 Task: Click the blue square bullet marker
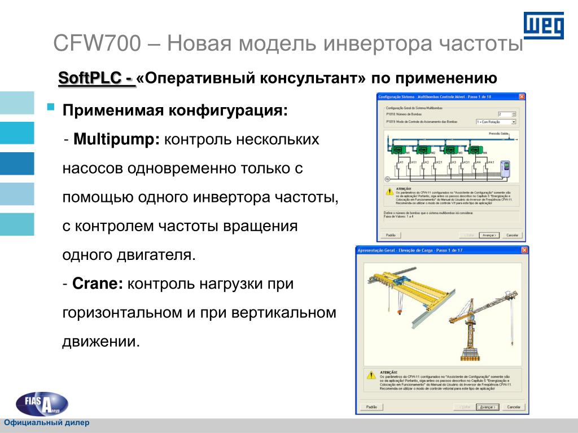[51, 107]
